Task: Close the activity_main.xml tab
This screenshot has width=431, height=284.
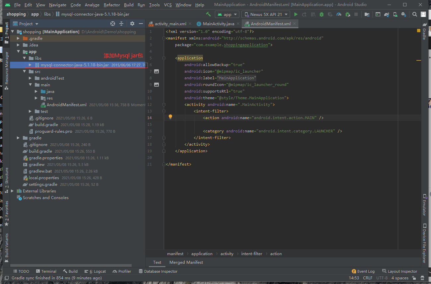Action: pyautogui.click(x=190, y=24)
